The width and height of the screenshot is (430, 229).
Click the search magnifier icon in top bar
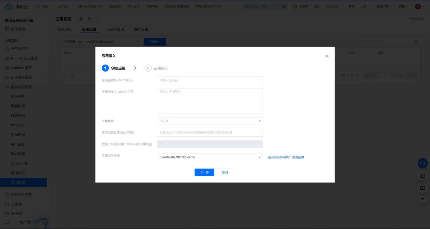point(283,7)
